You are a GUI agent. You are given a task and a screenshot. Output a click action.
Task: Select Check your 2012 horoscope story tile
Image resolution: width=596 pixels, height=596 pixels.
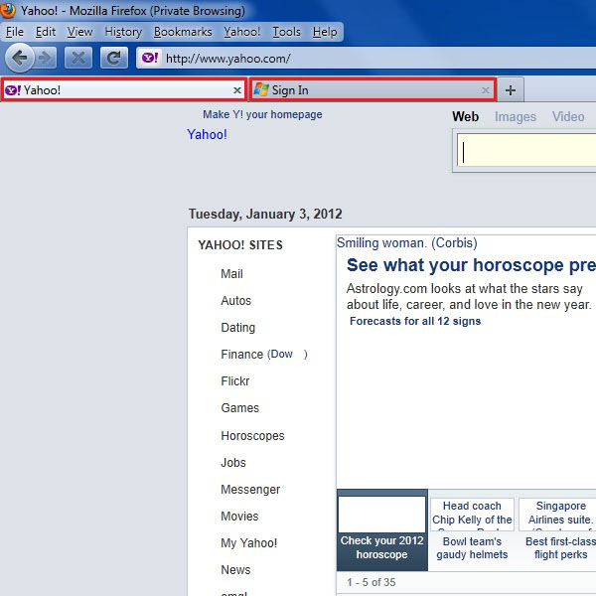(382, 530)
